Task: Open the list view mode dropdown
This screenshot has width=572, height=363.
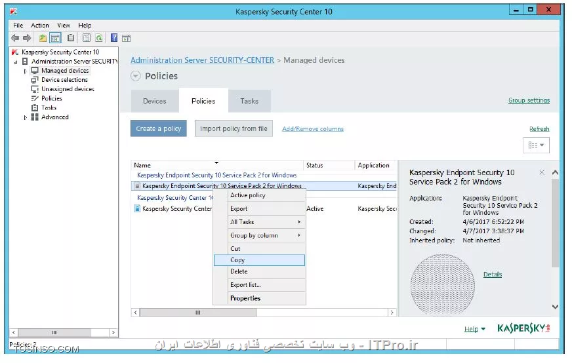Action: [x=536, y=145]
